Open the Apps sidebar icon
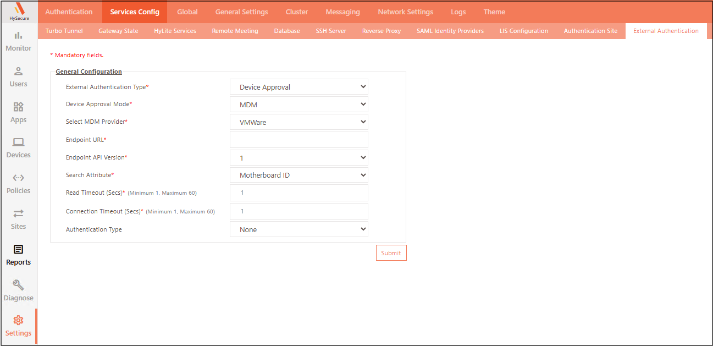 coord(18,107)
